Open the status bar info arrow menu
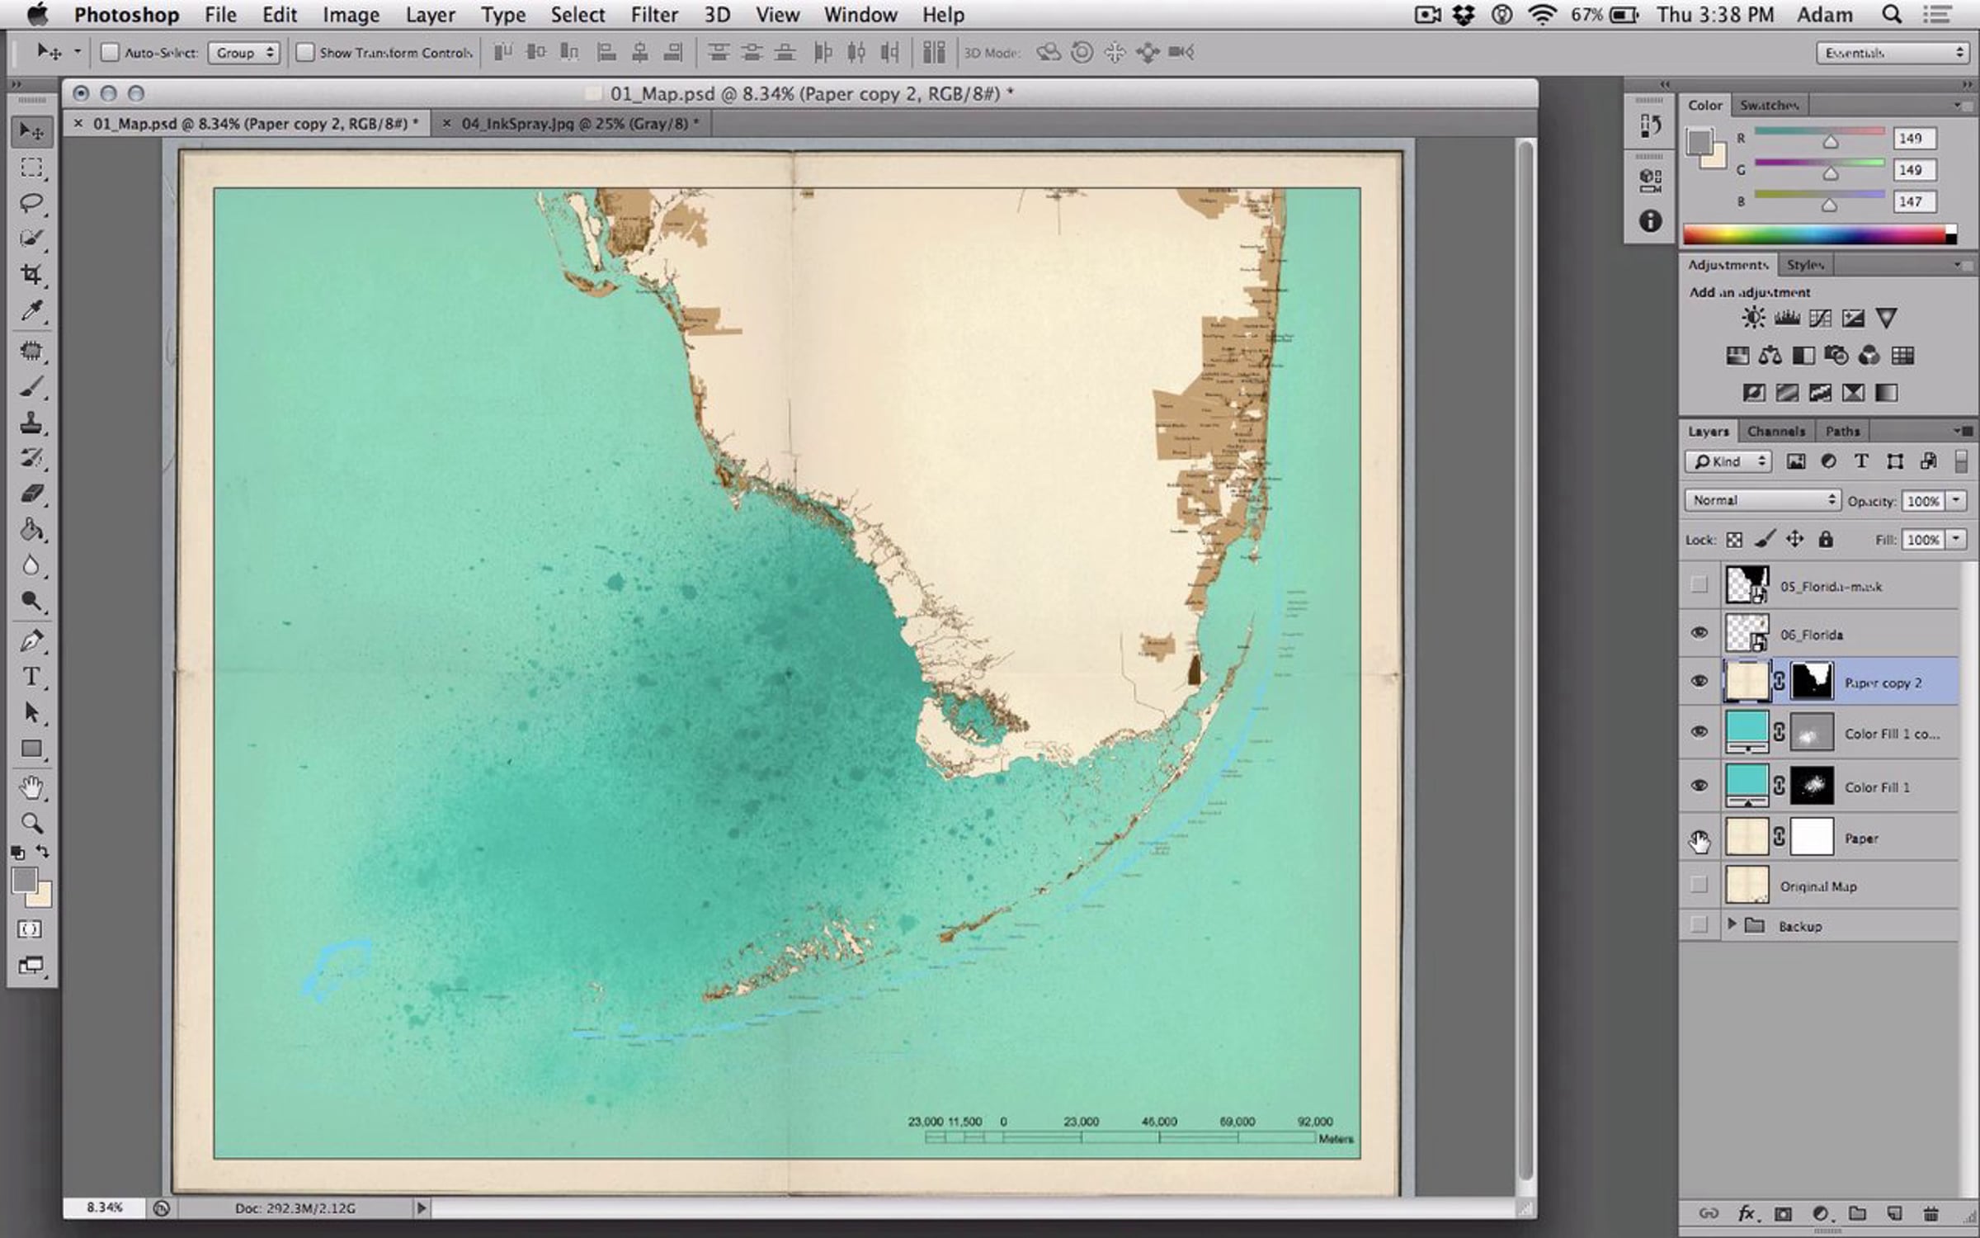Screen dimensions: 1980x1238 click(x=421, y=1208)
